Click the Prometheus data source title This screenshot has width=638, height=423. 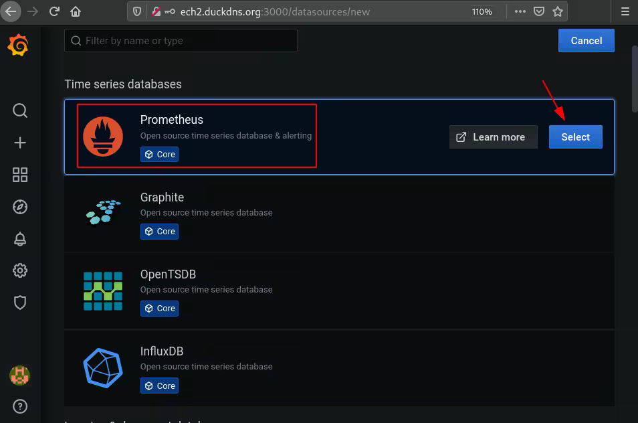point(172,120)
